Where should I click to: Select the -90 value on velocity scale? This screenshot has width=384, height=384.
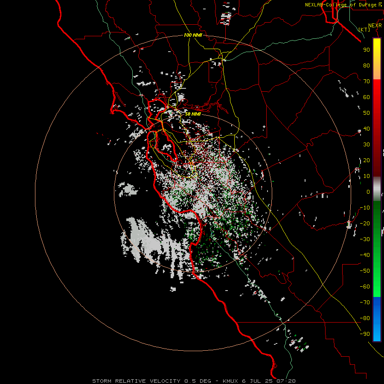pos(365,334)
